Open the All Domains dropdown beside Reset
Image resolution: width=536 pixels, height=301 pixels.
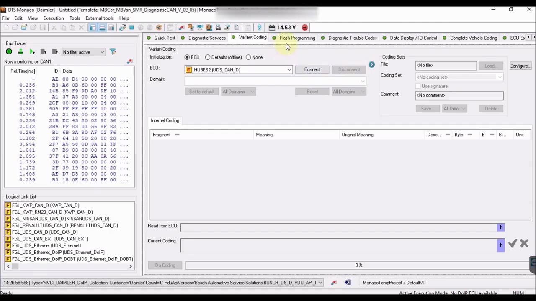coord(349,92)
